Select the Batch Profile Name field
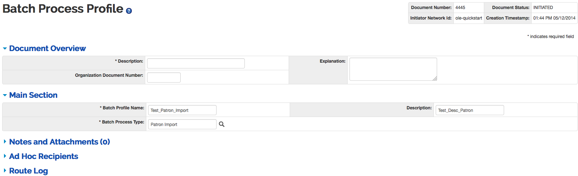The width and height of the screenshot is (578, 176). pos(182,110)
